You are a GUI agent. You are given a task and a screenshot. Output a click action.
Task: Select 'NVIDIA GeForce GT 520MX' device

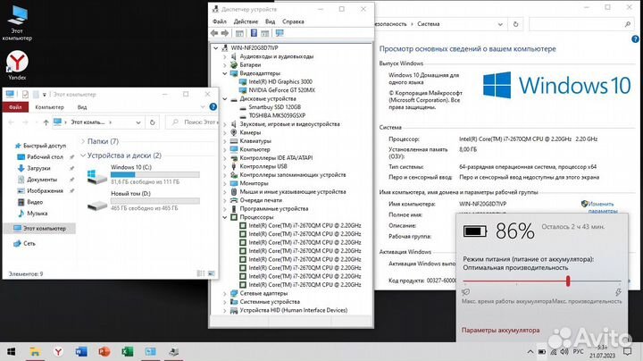coord(281,90)
